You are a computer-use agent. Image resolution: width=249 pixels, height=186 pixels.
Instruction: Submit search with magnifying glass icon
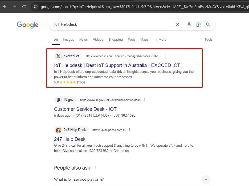pos(208,24)
